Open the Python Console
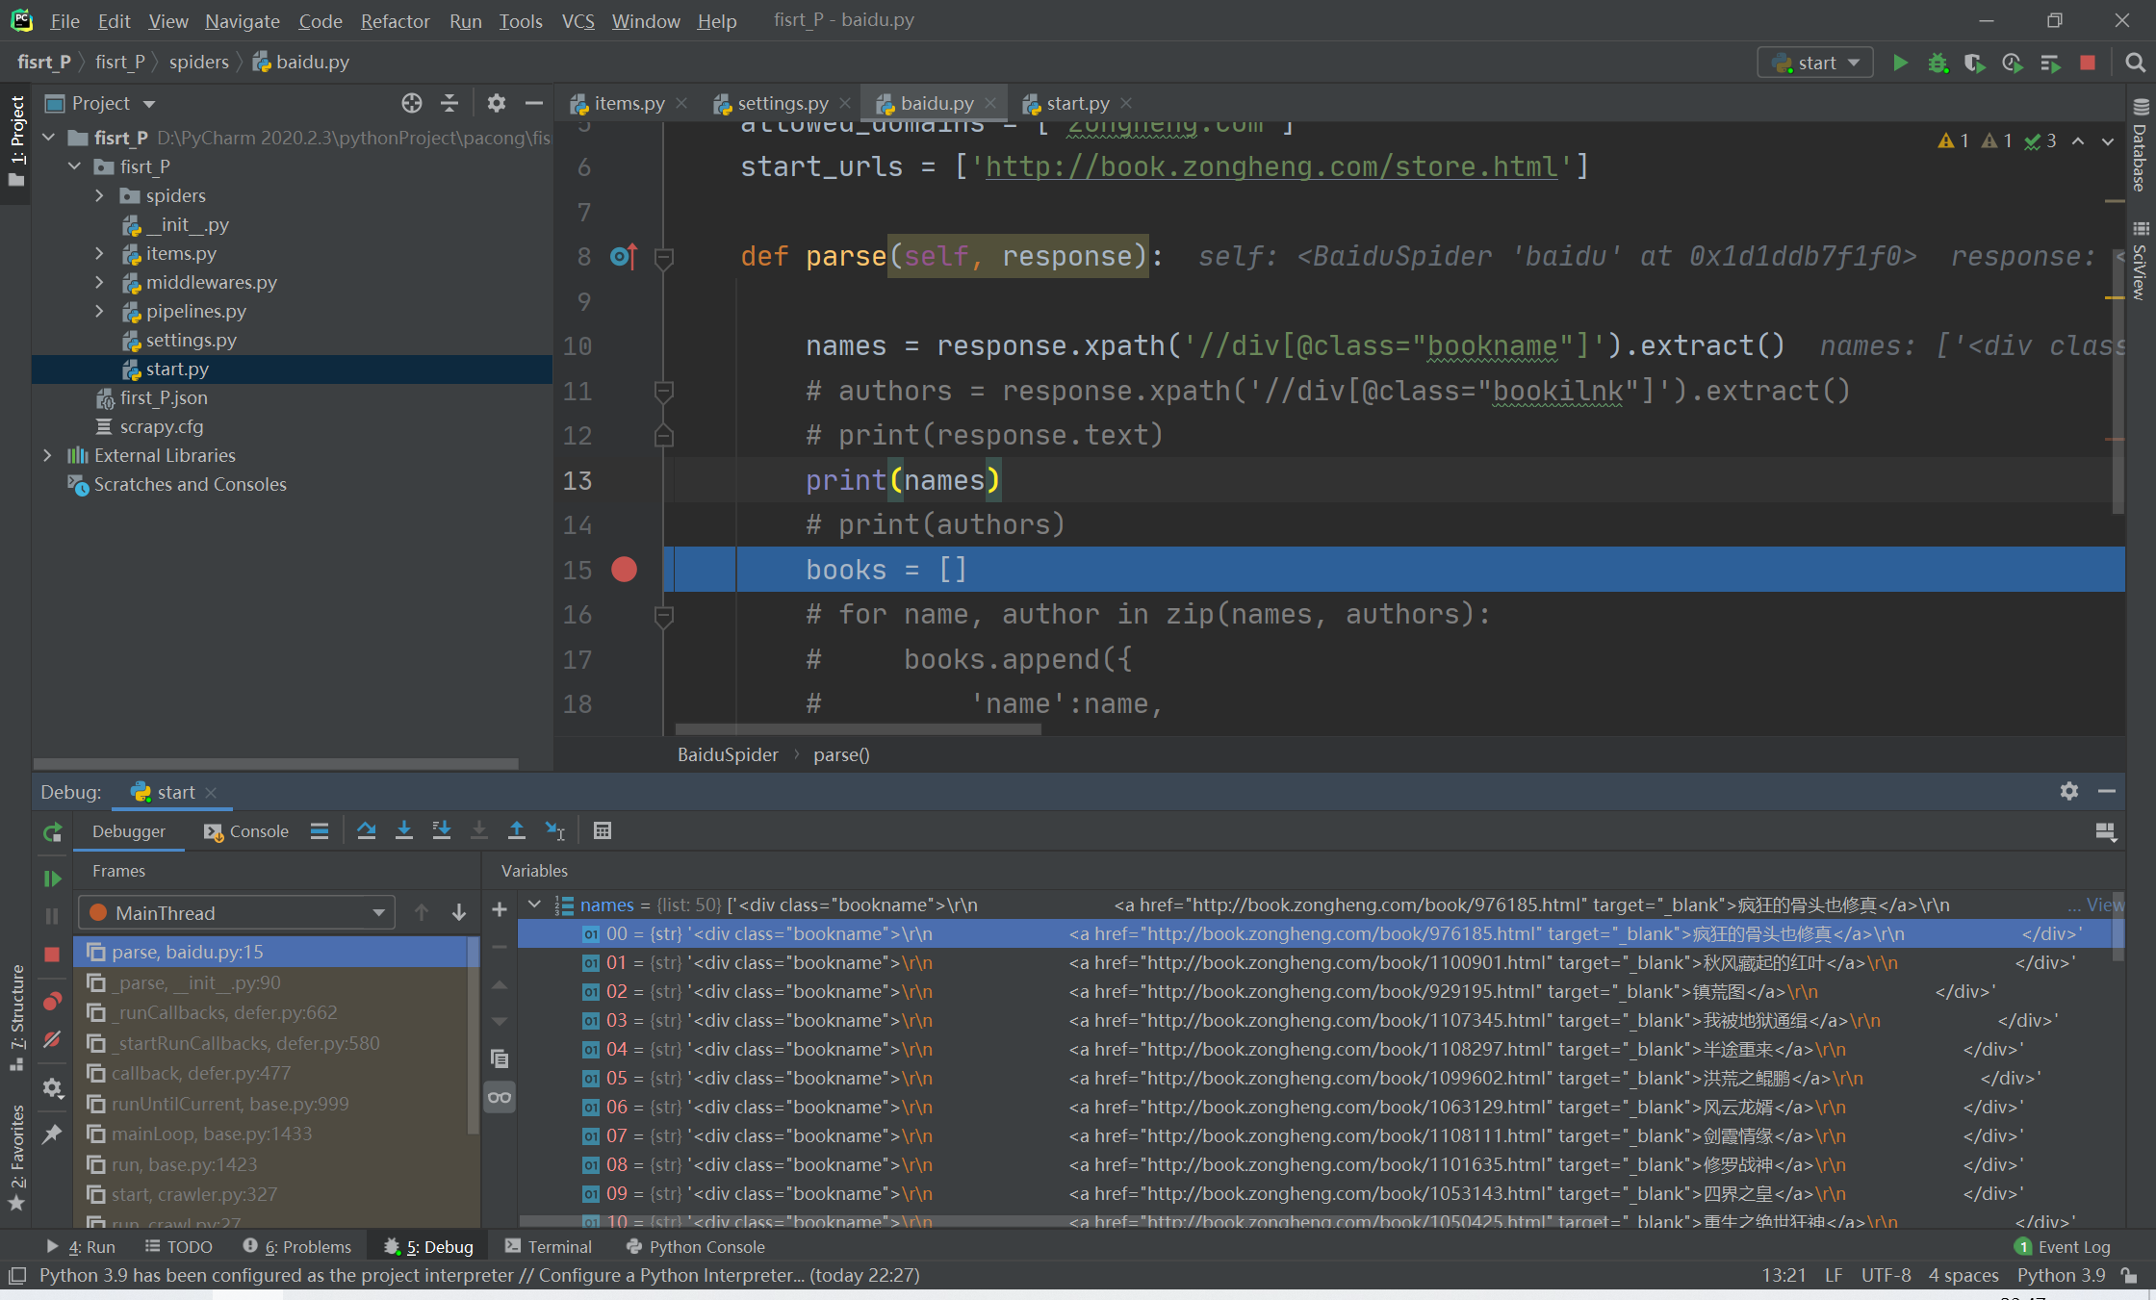Viewport: 2156px width, 1300px height. [695, 1246]
